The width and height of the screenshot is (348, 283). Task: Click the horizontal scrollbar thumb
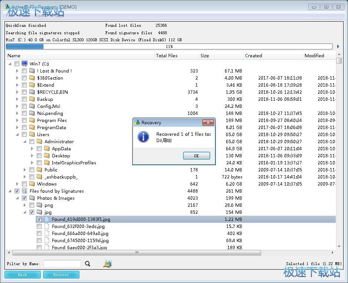pos(137,253)
